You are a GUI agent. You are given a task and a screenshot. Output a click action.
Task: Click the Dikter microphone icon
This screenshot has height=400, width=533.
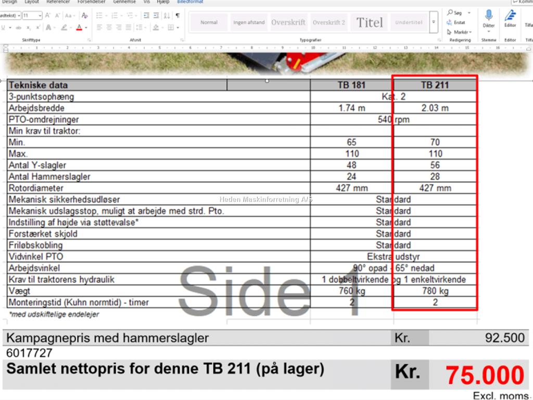click(x=488, y=15)
